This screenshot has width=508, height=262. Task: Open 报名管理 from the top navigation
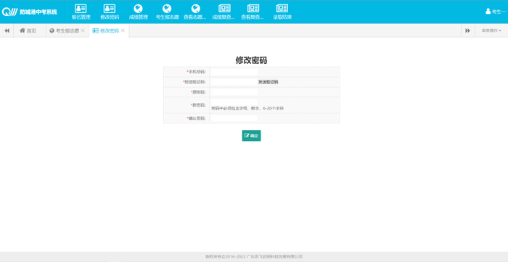tap(81, 12)
